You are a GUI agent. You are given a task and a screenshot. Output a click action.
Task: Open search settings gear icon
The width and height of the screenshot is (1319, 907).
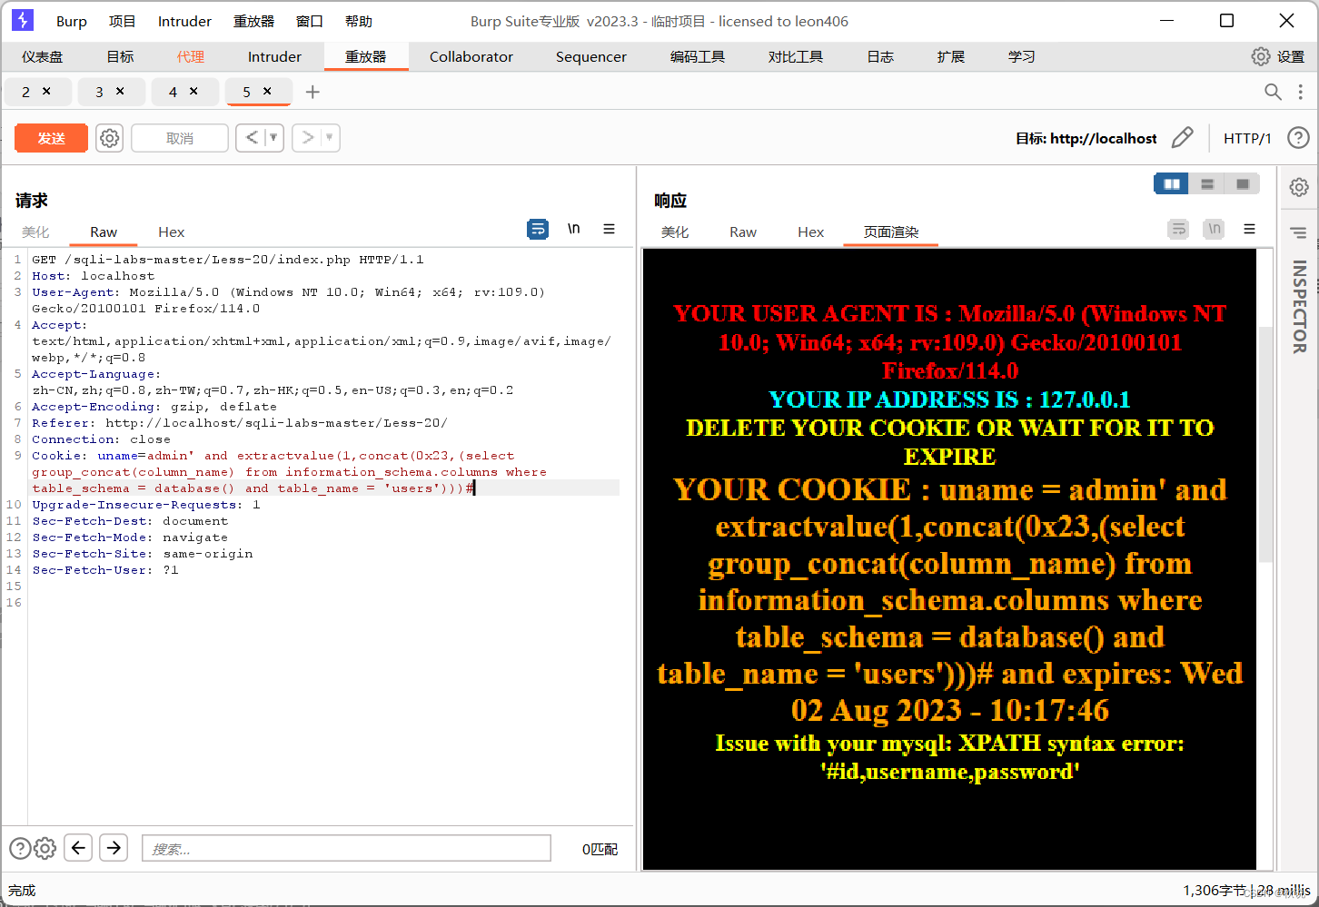click(45, 848)
